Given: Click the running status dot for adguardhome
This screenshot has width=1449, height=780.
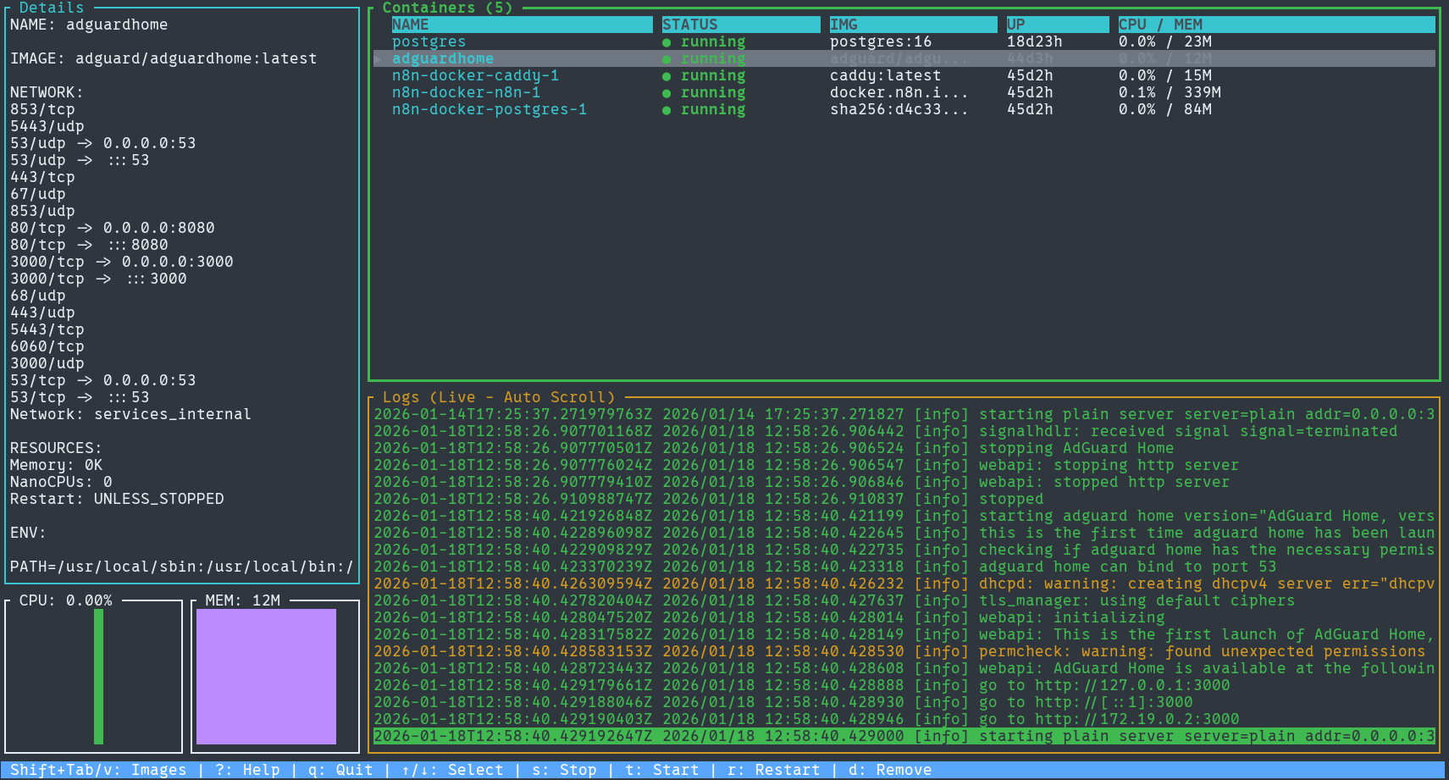Looking at the screenshot, I should (x=666, y=59).
